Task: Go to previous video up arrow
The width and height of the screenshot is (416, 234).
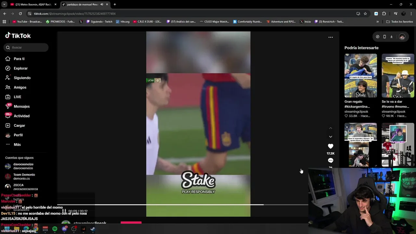Action: point(331,128)
